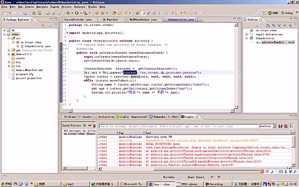Click the Debug bug toolbar icon
299x187 pixels.
point(68,13)
